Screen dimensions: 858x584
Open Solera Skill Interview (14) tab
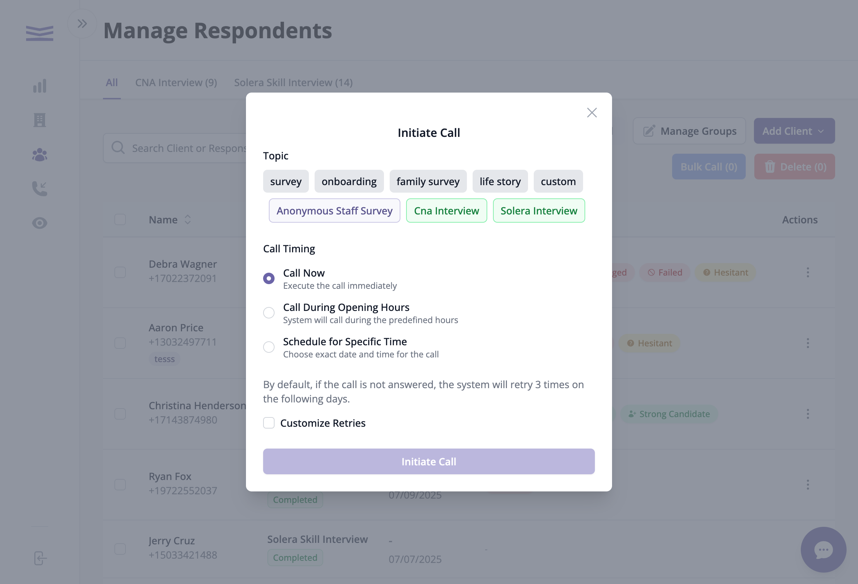point(293,82)
